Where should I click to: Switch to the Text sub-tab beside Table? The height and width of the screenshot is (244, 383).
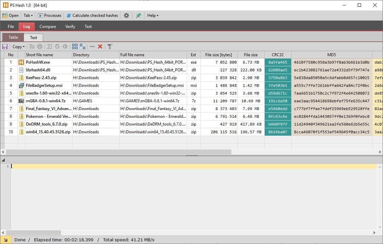(x=33, y=38)
